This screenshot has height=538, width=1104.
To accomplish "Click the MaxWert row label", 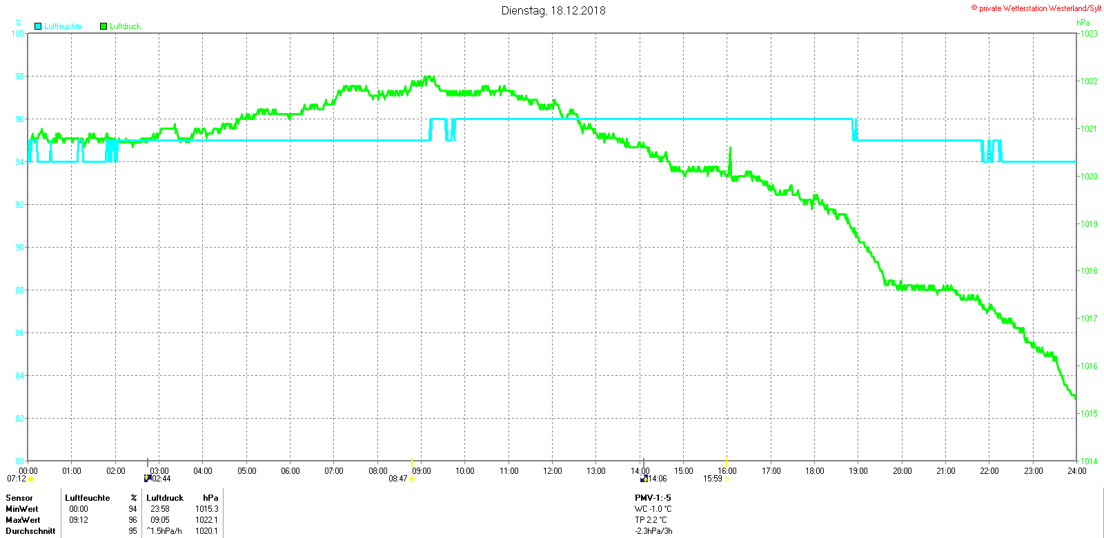I will [23, 520].
